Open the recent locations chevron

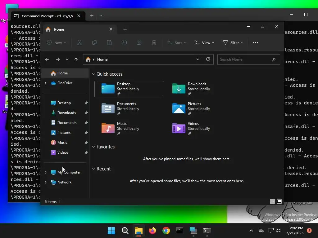pos(67,59)
